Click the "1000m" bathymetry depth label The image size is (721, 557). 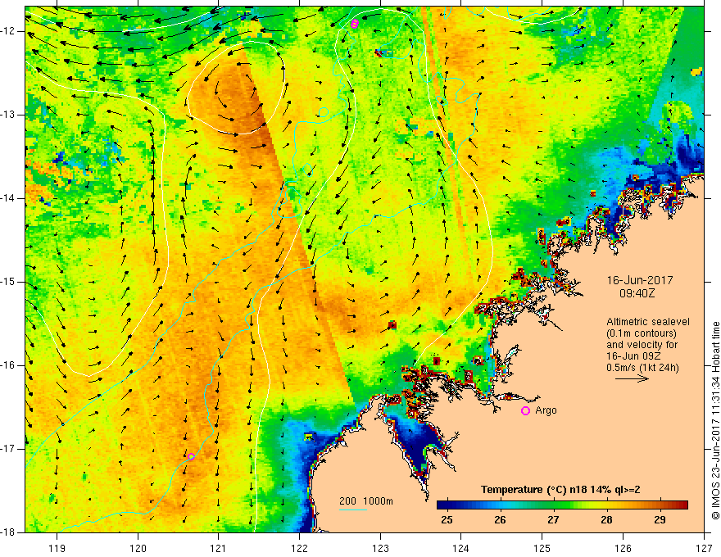click(379, 501)
